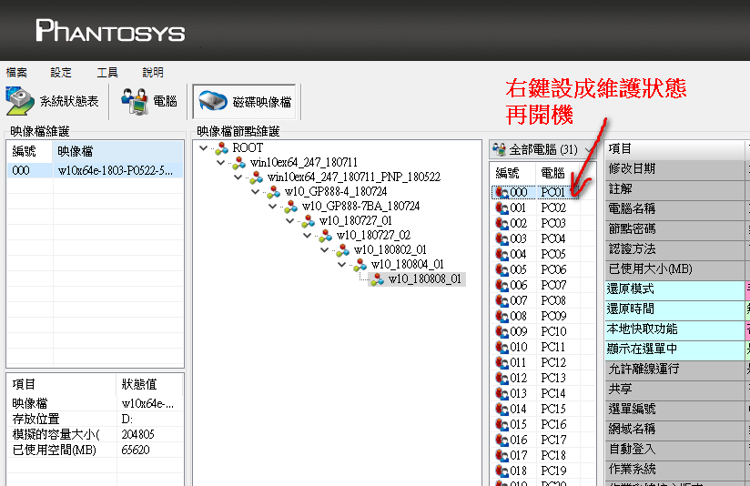The image size is (750, 486).
Task: Click the computer icon for 007 PC08
Action: point(502,300)
